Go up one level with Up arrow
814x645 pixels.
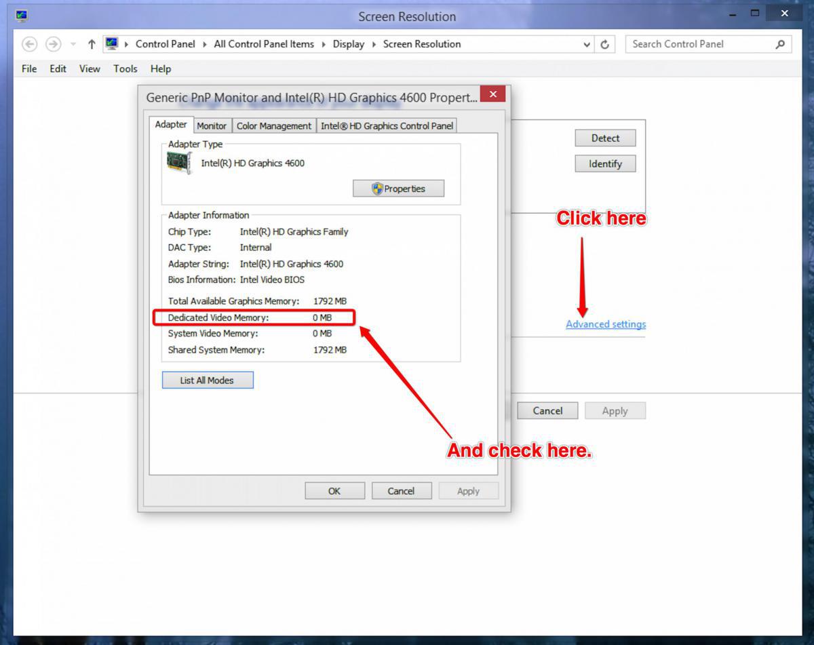pos(92,44)
